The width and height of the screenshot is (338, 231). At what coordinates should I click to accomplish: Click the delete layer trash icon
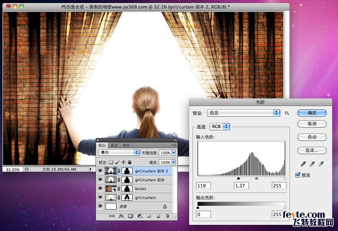[167, 216]
